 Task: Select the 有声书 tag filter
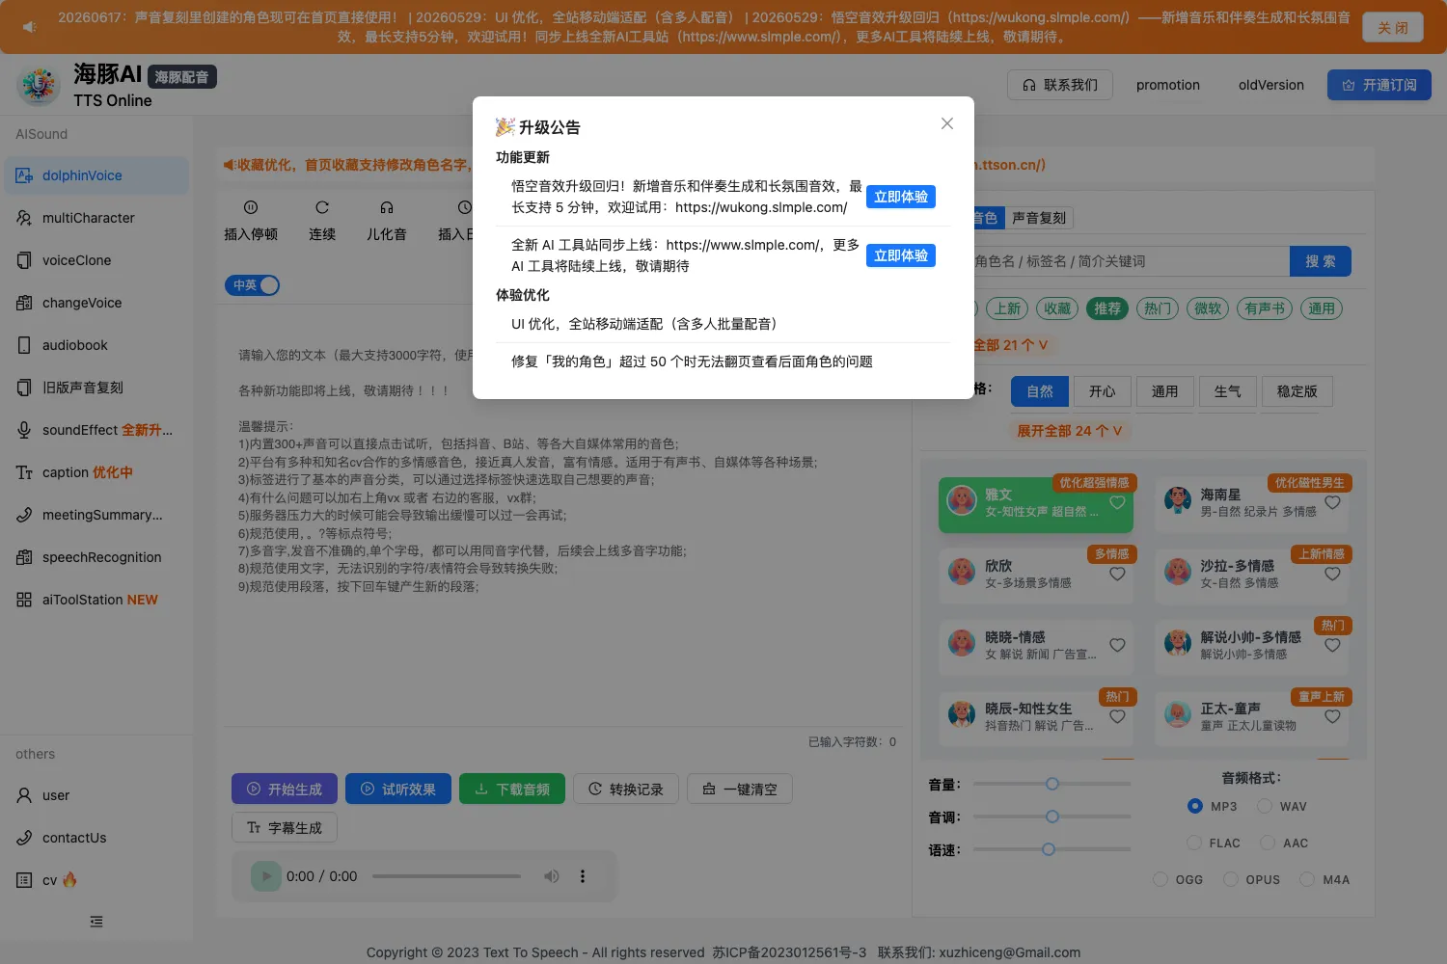point(1265,308)
